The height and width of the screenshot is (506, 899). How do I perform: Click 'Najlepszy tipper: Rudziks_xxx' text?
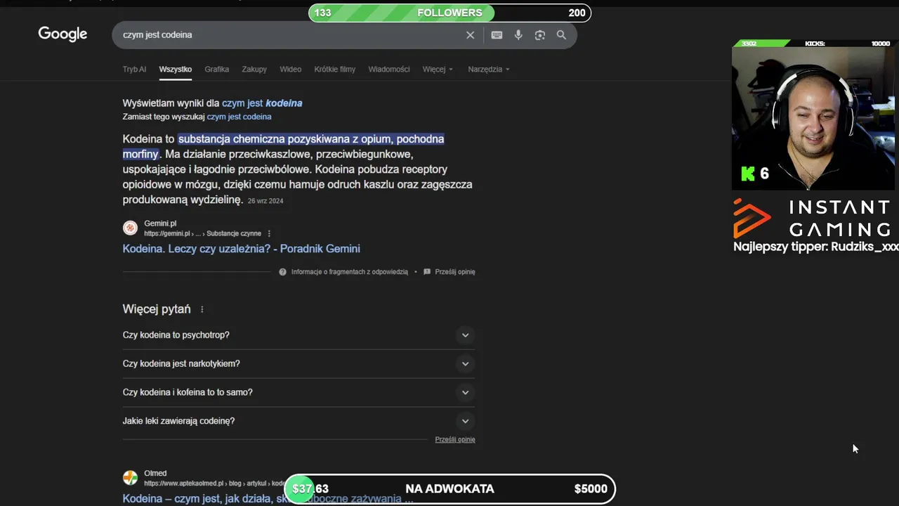816,247
